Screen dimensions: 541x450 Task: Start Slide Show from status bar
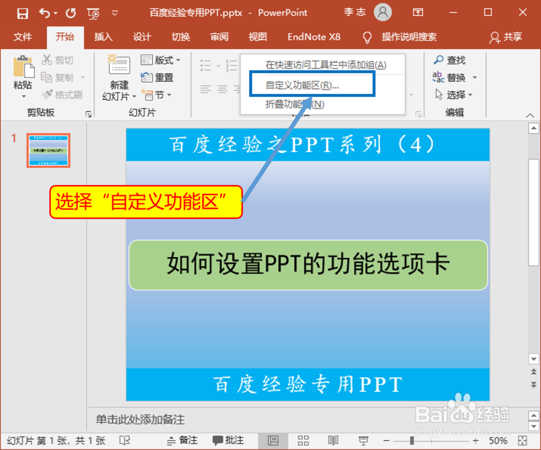point(364,440)
